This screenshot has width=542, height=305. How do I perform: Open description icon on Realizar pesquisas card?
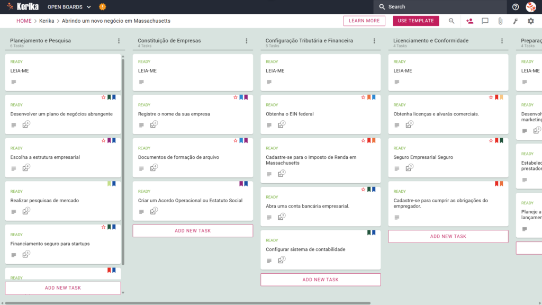[13, 212]
